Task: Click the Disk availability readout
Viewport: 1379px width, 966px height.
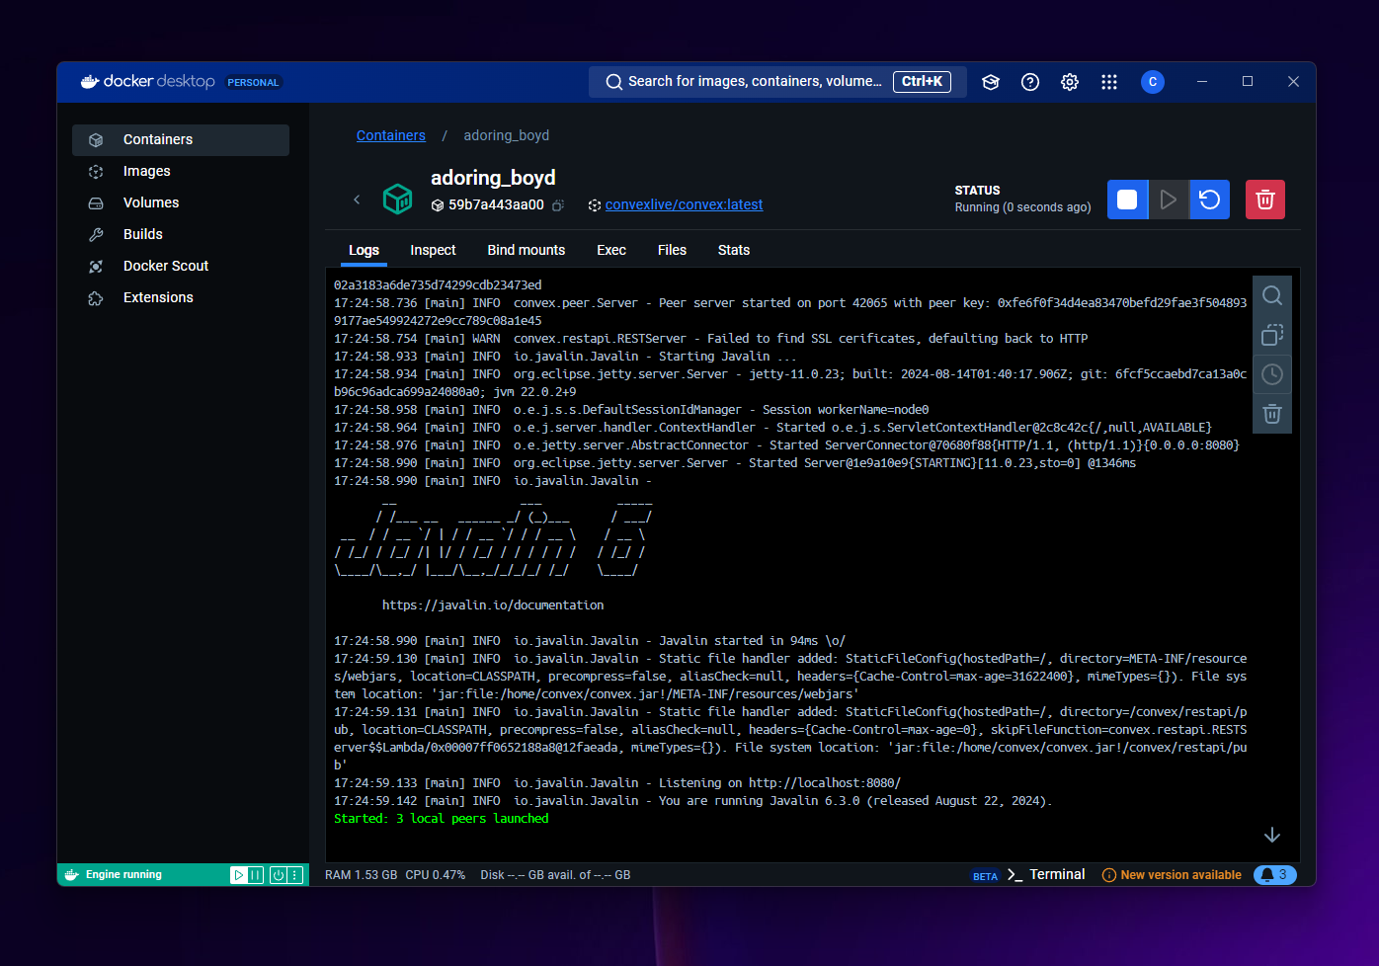Action: pyautogui.click(x=555, y=875)
